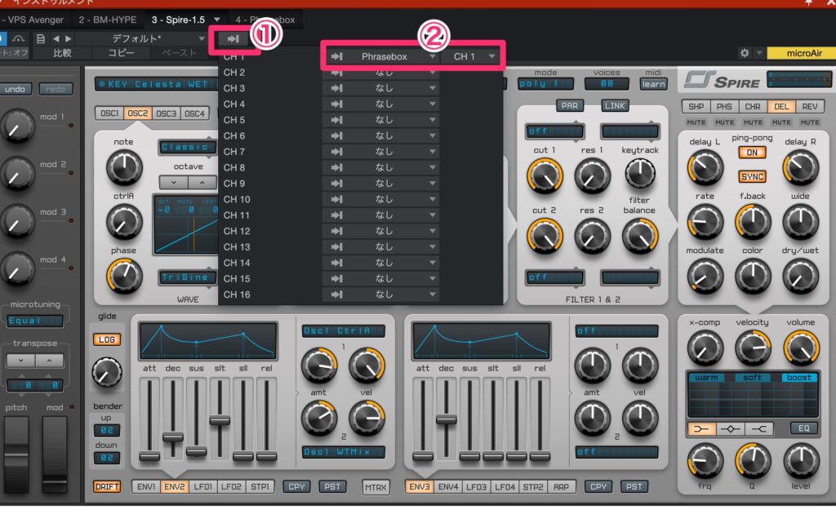The width and height of the screenshot is (836, 523).
Task: Click the preset list document icon
Action: click(40, 38)
